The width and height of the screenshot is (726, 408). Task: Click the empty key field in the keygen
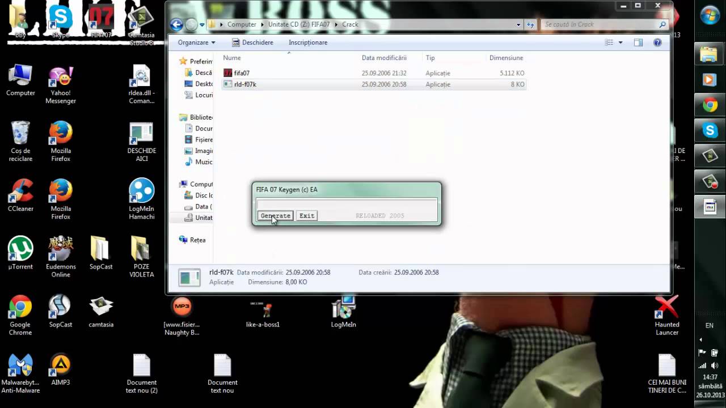347,203
